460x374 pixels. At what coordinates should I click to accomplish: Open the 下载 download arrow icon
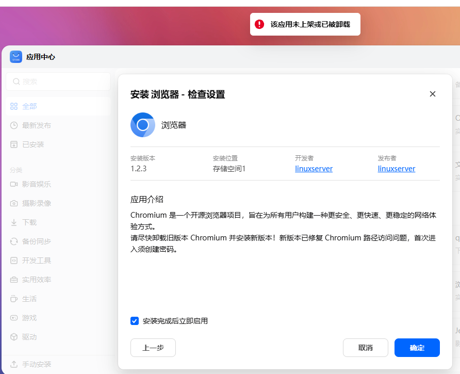[x=14, y=222]
